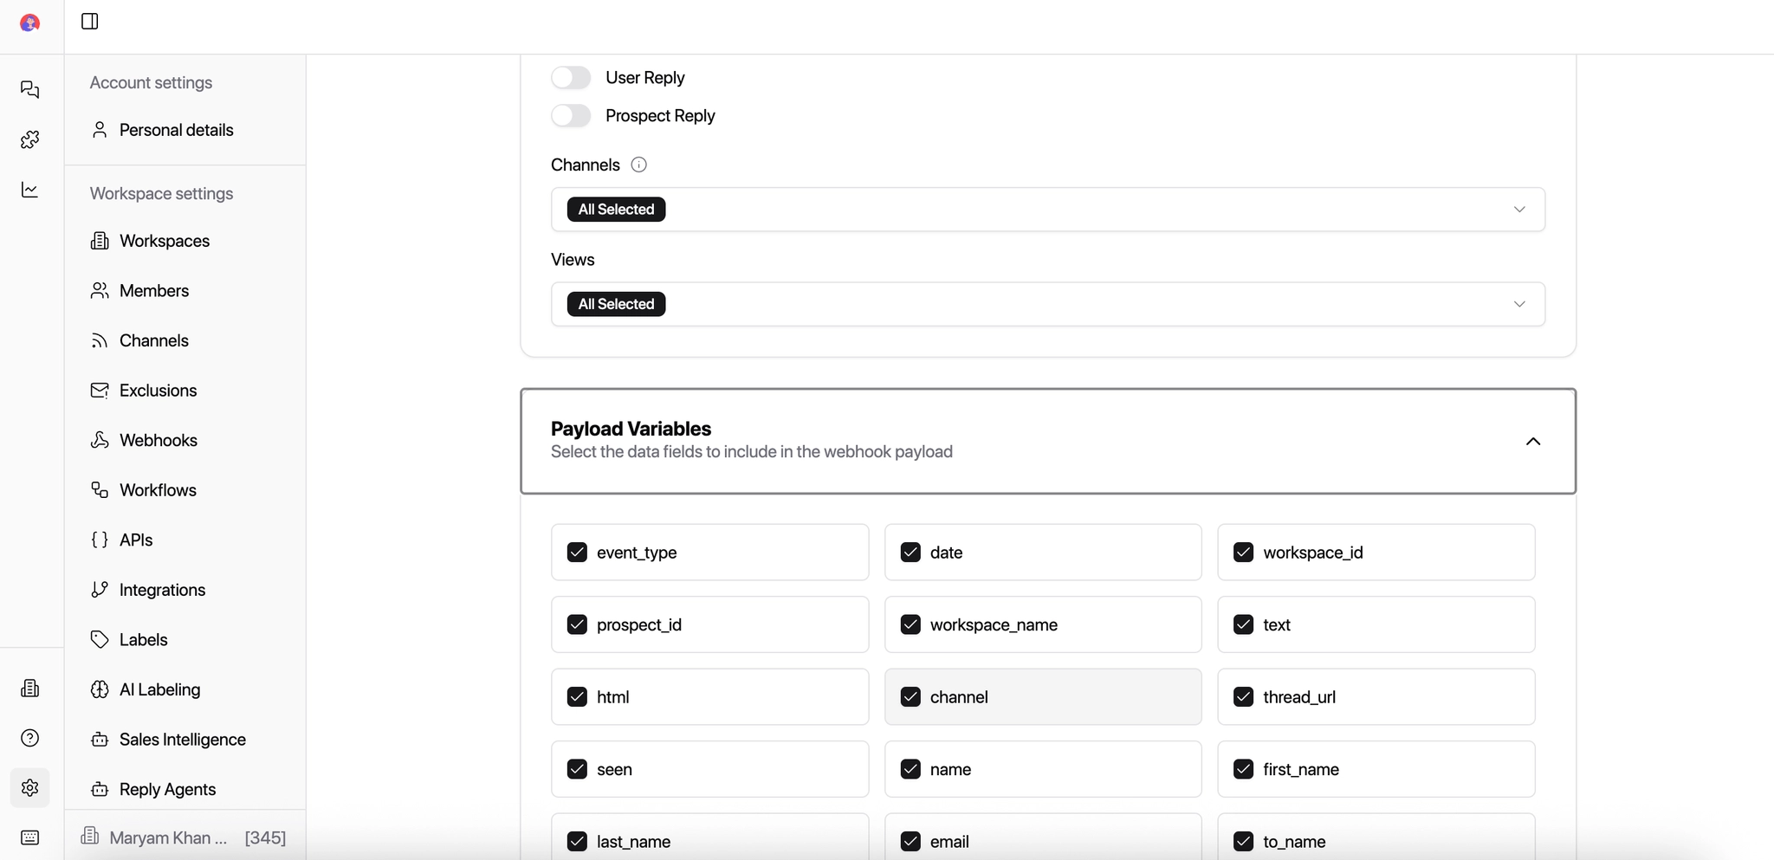Toggle the sidebar panel icon

click(90, 22)
